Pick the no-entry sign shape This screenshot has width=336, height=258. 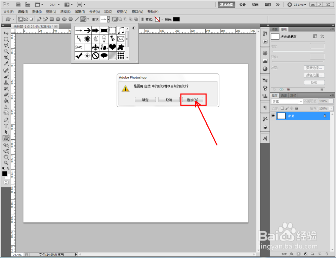[95, 56]
